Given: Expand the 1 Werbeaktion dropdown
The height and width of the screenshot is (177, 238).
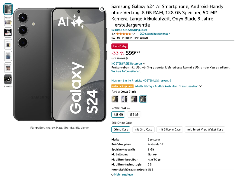Looking at the screenshot, I should [x=190, y=86].
